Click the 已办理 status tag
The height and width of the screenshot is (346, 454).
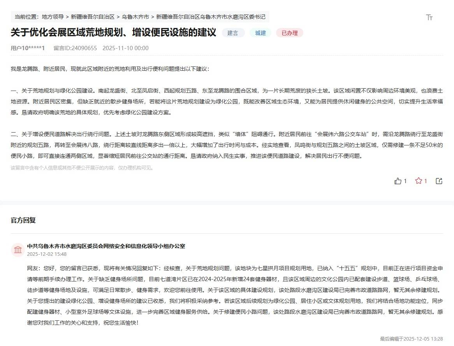[289, 33]
